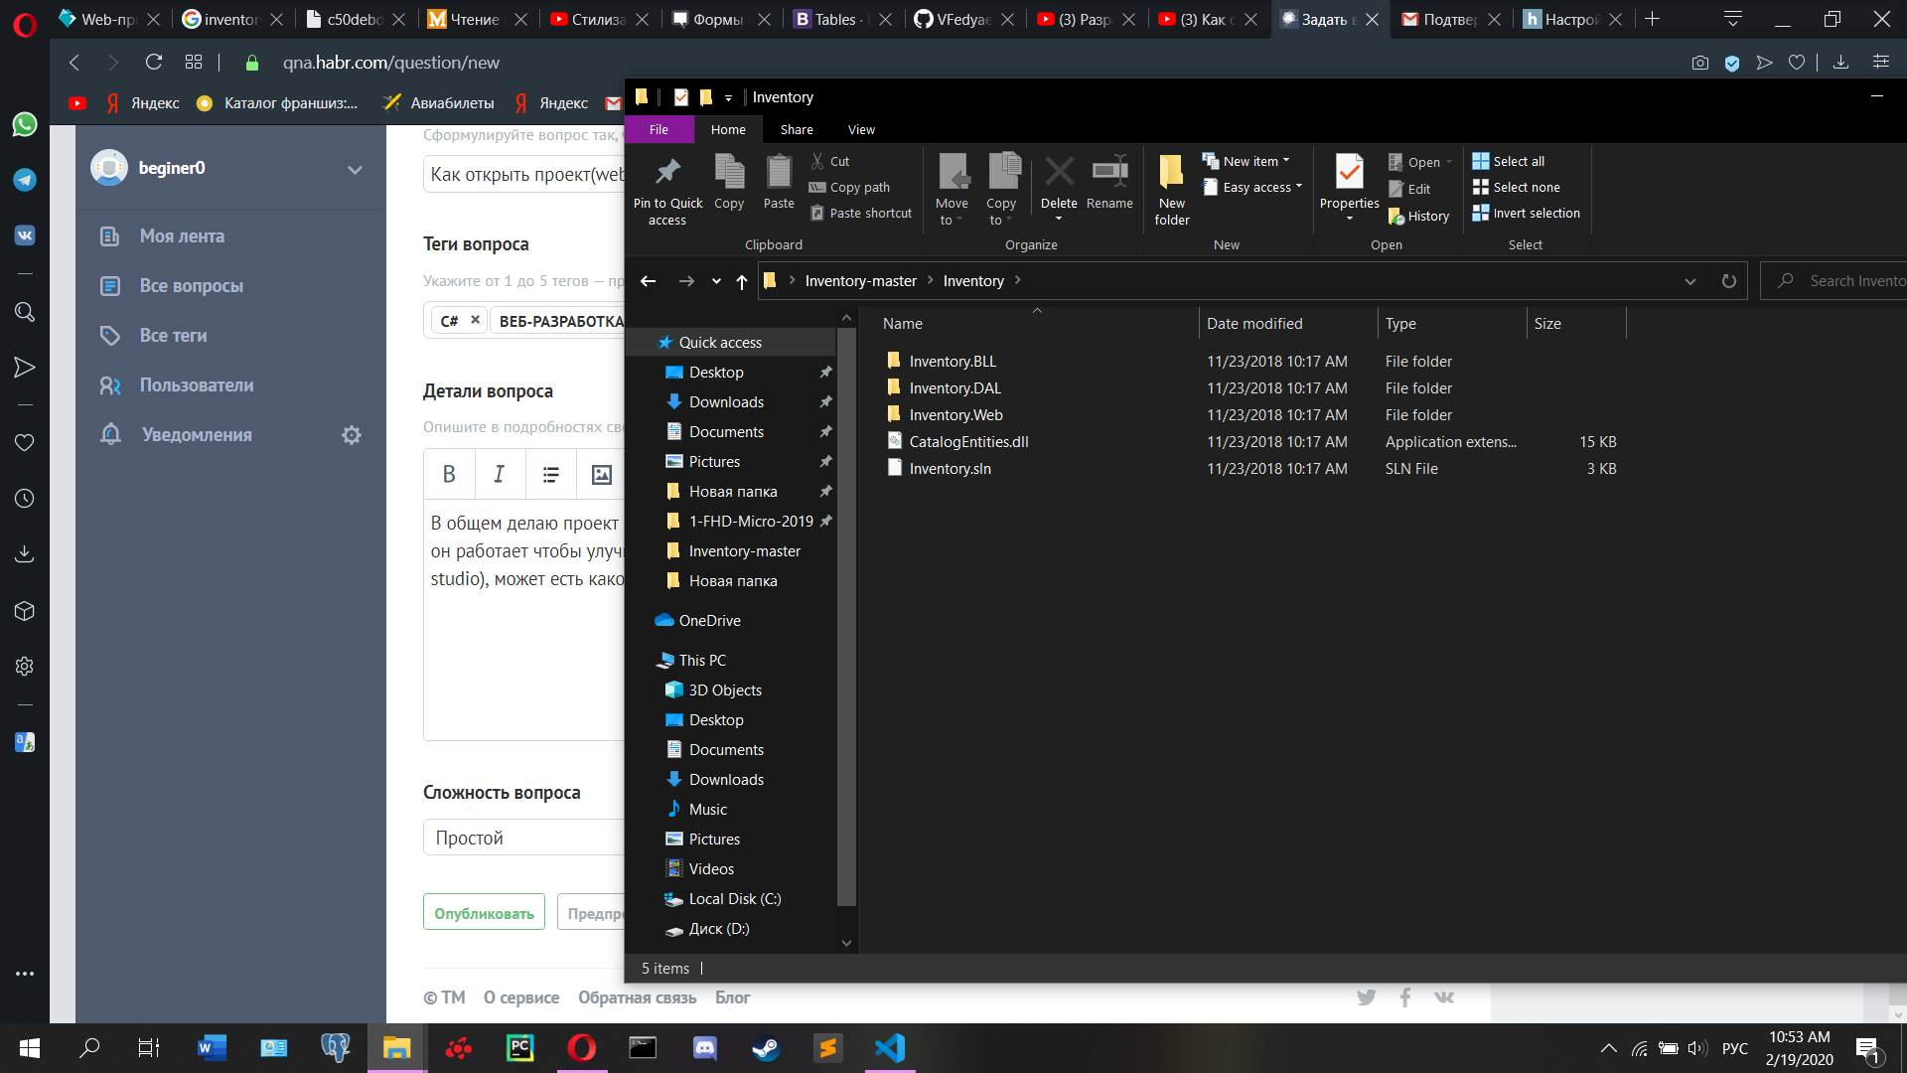Create a New folder from the ribbon
The image size is (1907, 1073).
coord(1172,190)
